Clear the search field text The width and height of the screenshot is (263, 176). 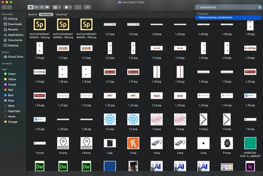[260, 7]
